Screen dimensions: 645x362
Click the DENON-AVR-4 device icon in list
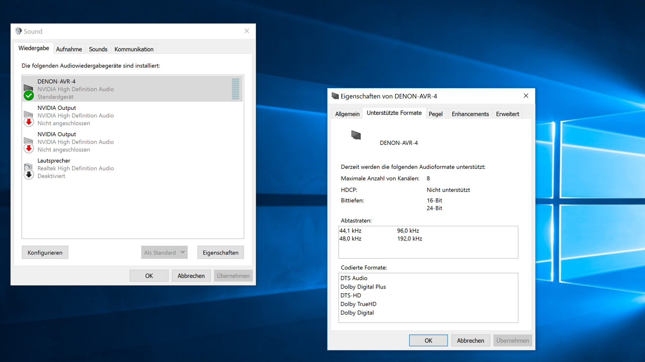pos(29,92)
